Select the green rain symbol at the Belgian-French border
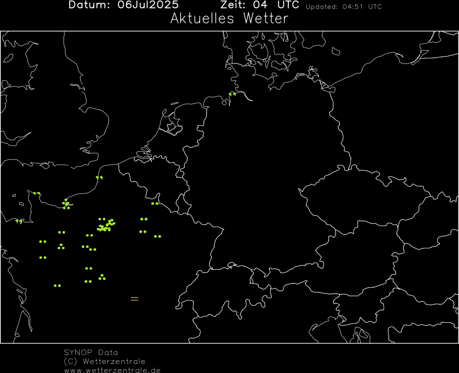Screen dimensions: 459x373 [155, 203]
